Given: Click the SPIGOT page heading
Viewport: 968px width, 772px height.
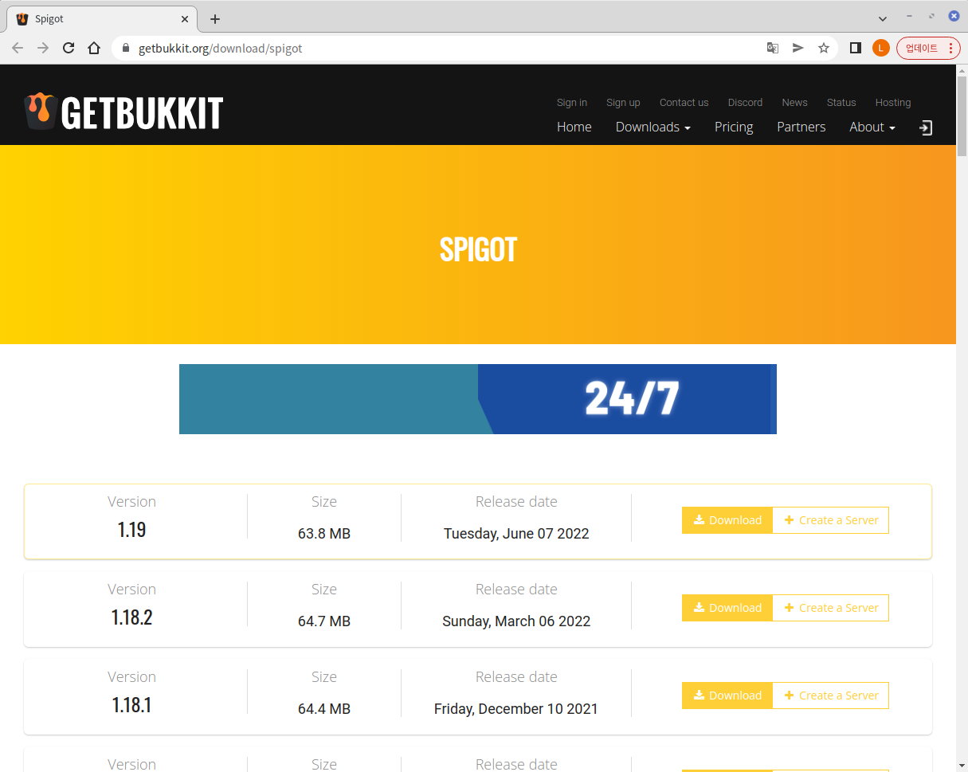Looking at the screenshot, I should pos(478,250).
